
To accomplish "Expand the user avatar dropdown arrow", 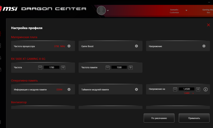I will pyautogui.click(x=108, y=11).
